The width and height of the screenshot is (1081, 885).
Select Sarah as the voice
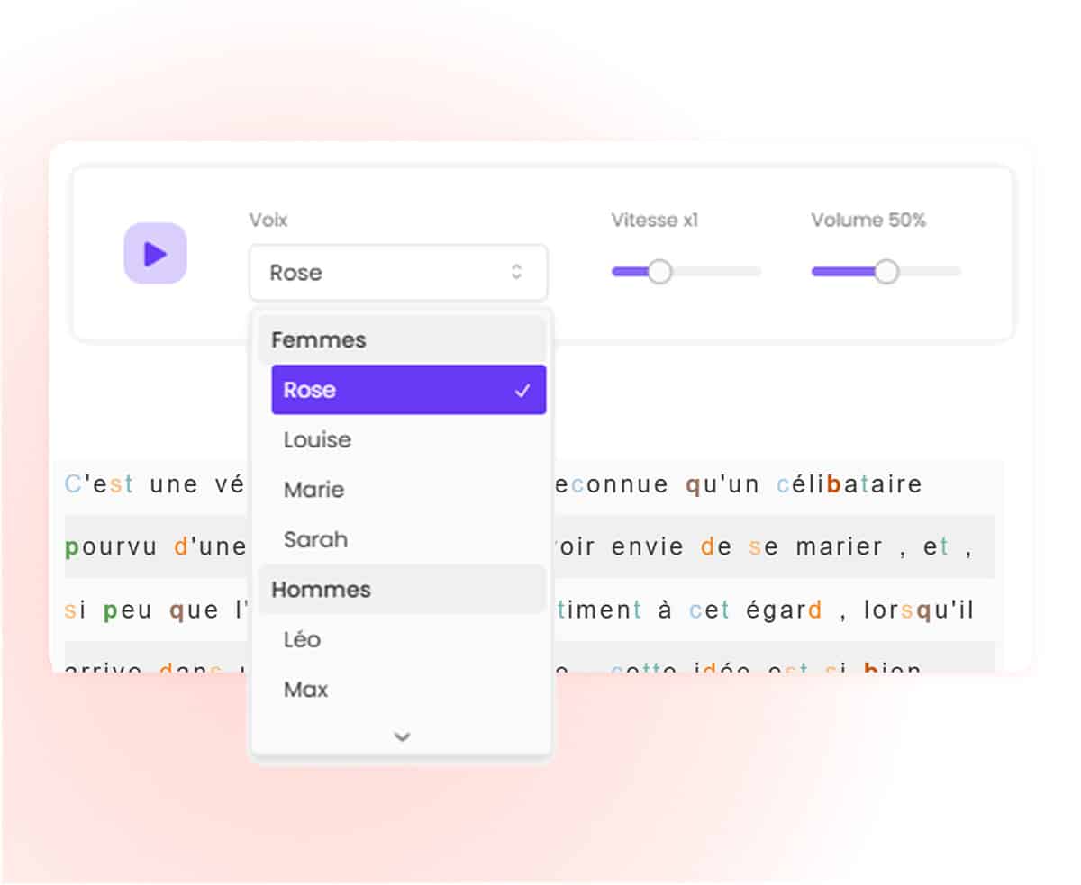click(315, 540)
